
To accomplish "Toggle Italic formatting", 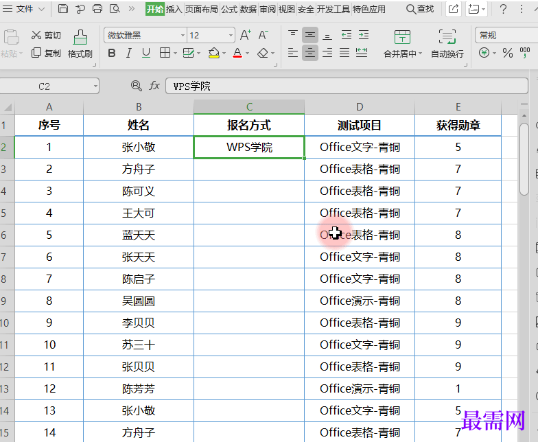I will pos(129,53).
